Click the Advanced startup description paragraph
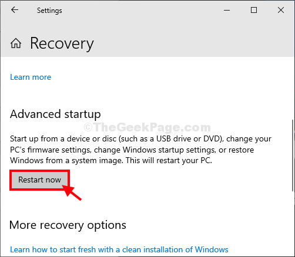Viewport: 295px width, 257px height. (140, 150)
